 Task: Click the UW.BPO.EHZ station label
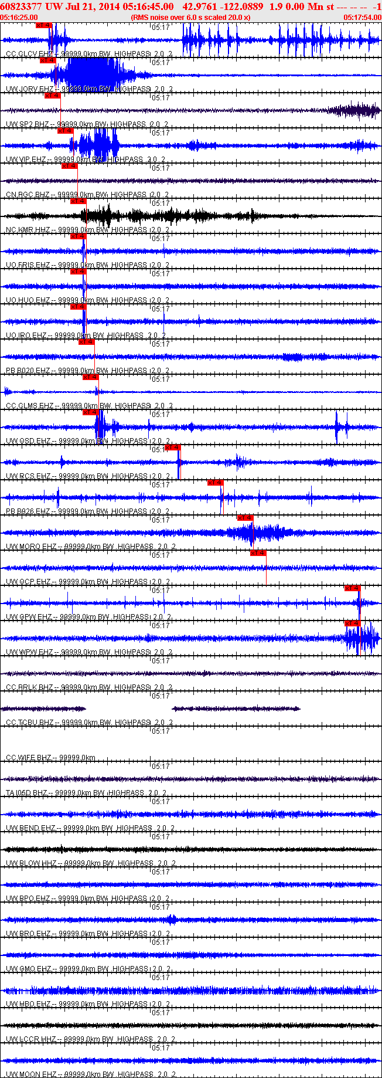pos(28,899)
